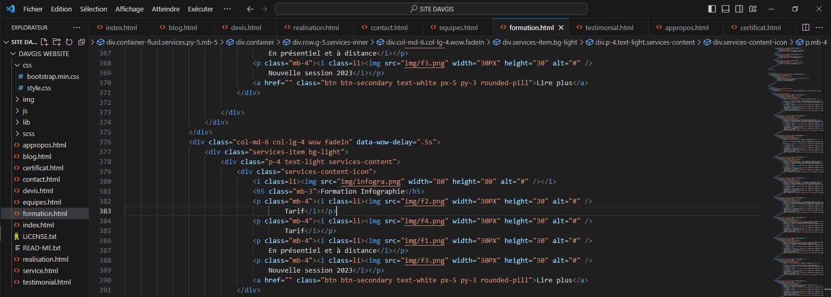Go back with the navigation arrow
Image resolution: width=831 pixels, height=297 pixels.
coord(250,9)
